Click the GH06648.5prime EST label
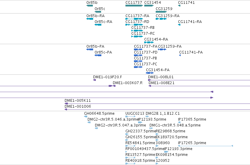Viewport: 250px width, 165px height. click(x=99, y=114)
